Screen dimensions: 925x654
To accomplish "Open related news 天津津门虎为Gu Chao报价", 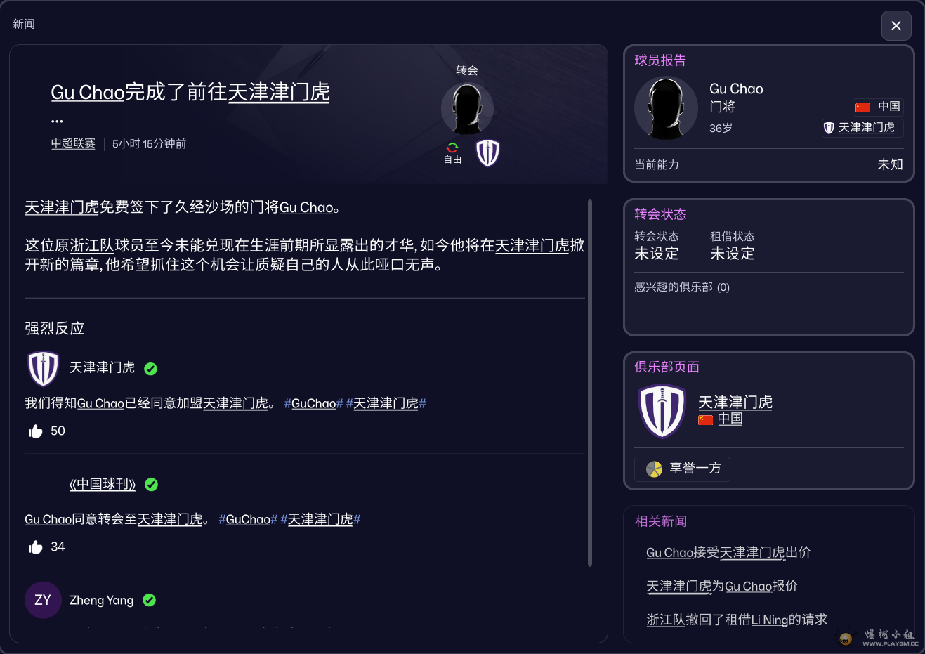I will [721, 586].
